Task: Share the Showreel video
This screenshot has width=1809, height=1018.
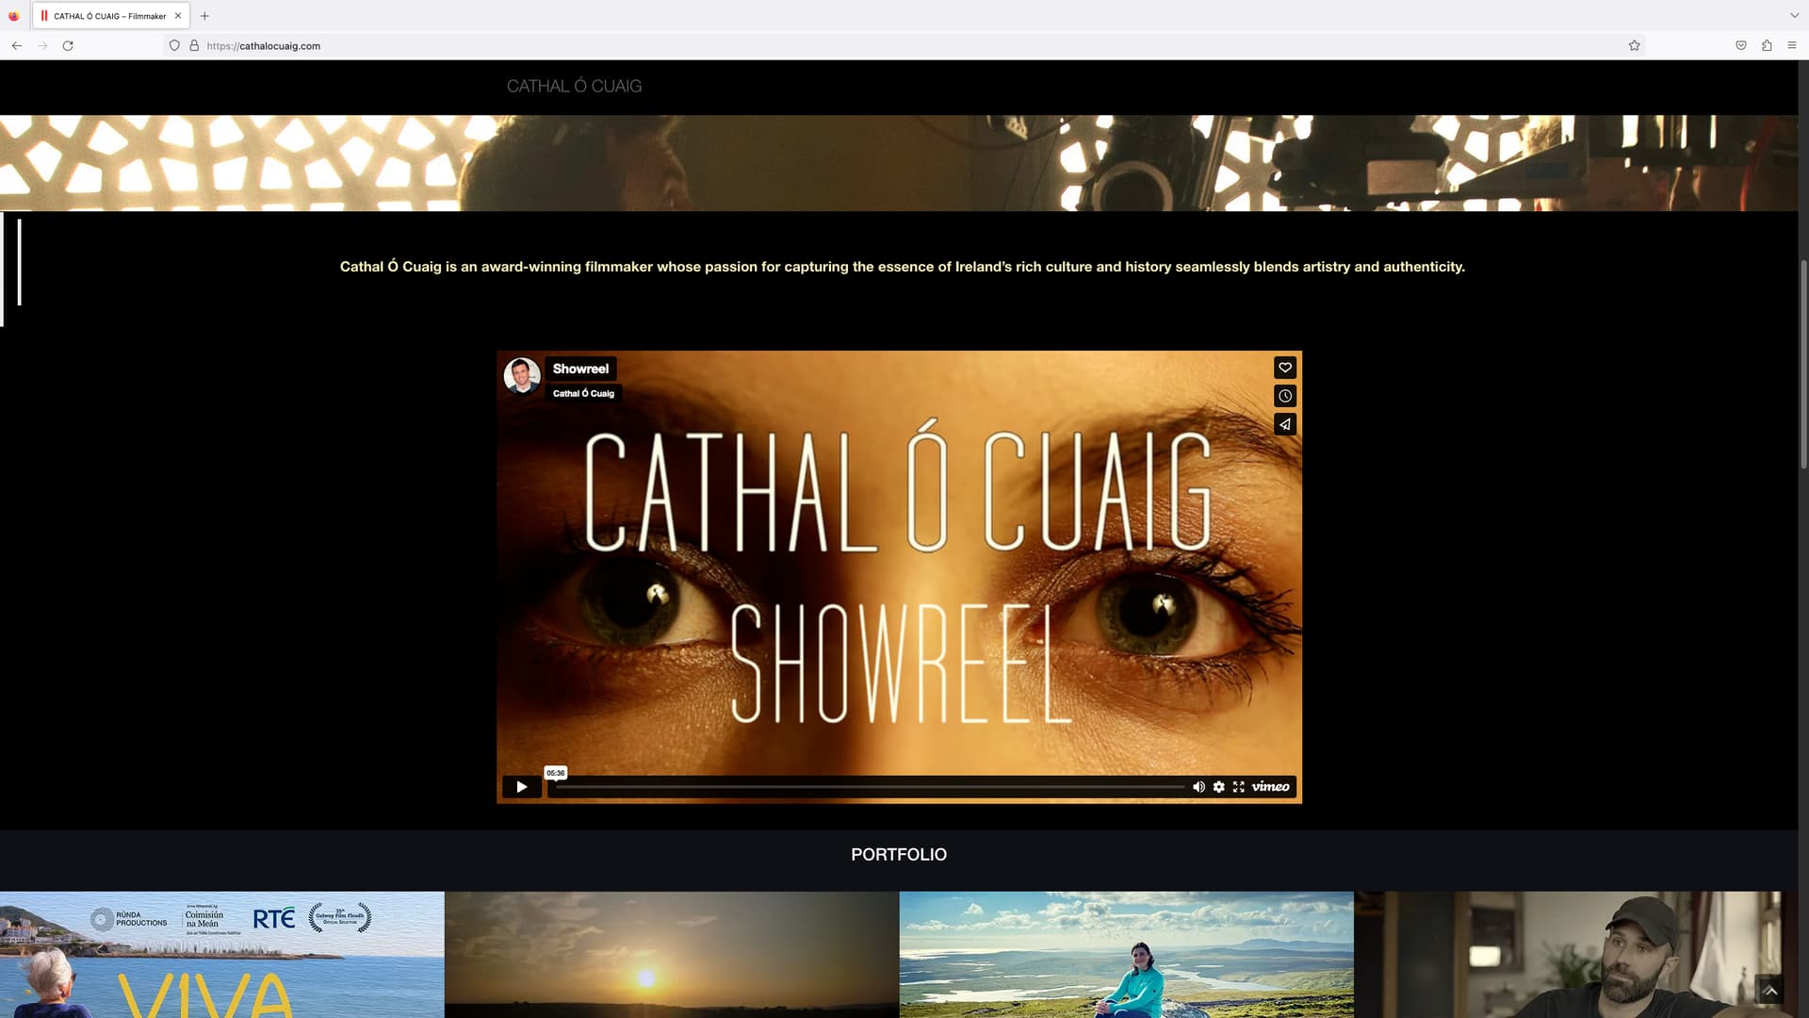Action: click(x=1285, y=424)
